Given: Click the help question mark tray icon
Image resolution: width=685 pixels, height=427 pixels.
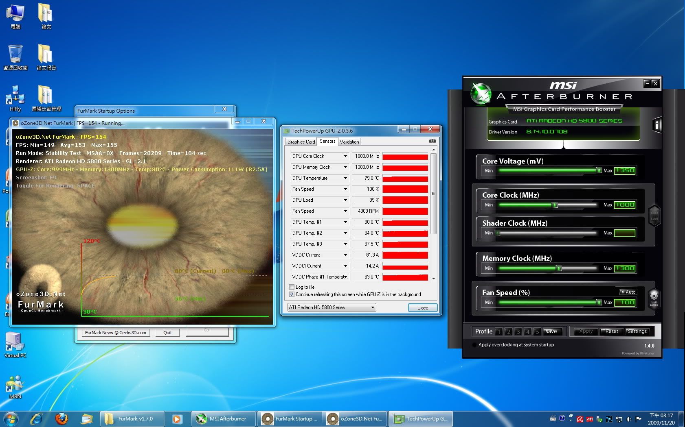Looking at the screenshot, I should (562, 418).
